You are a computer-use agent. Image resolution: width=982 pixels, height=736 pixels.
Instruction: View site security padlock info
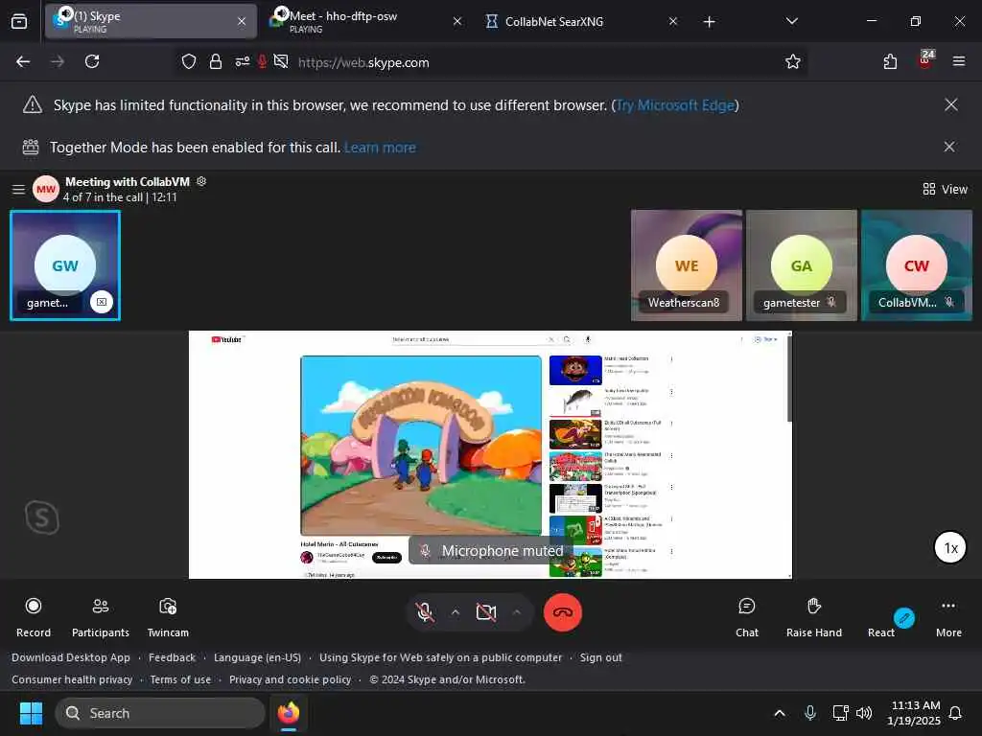click(x=216, y=61)
